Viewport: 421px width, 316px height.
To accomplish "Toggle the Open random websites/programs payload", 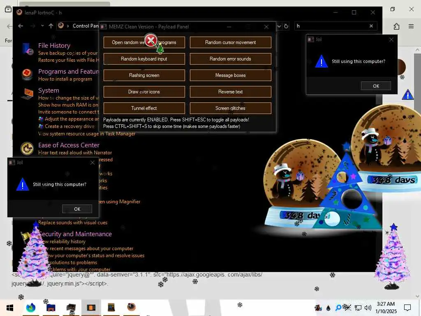I will coord(144,42).
